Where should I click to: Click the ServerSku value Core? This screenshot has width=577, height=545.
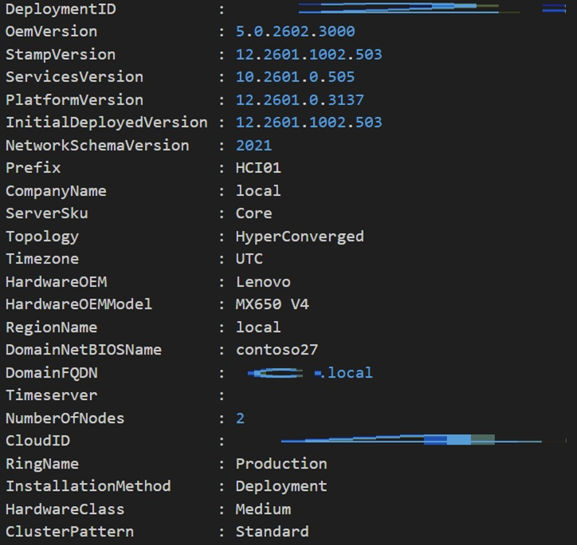(253, 214)
